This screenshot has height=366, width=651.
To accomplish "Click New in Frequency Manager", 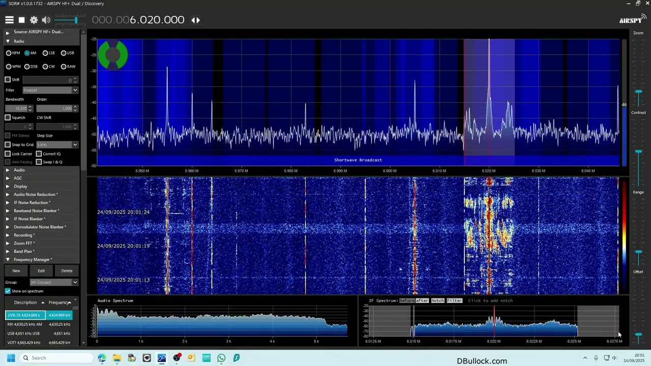I will pos(16,271).
